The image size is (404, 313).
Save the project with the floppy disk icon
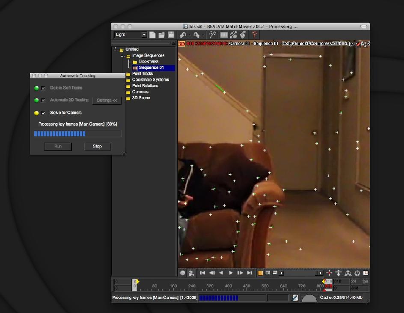point(171,35)
